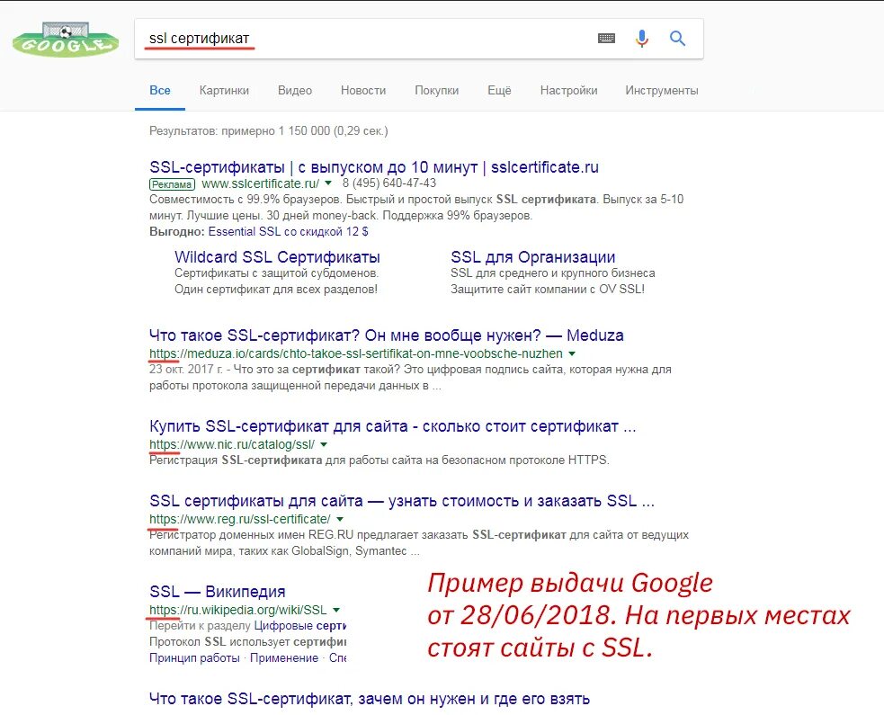Screen dimensions: 884x715
Task: Focus the search box containing 'ssl сертификат'
Action: pos(419,39)
